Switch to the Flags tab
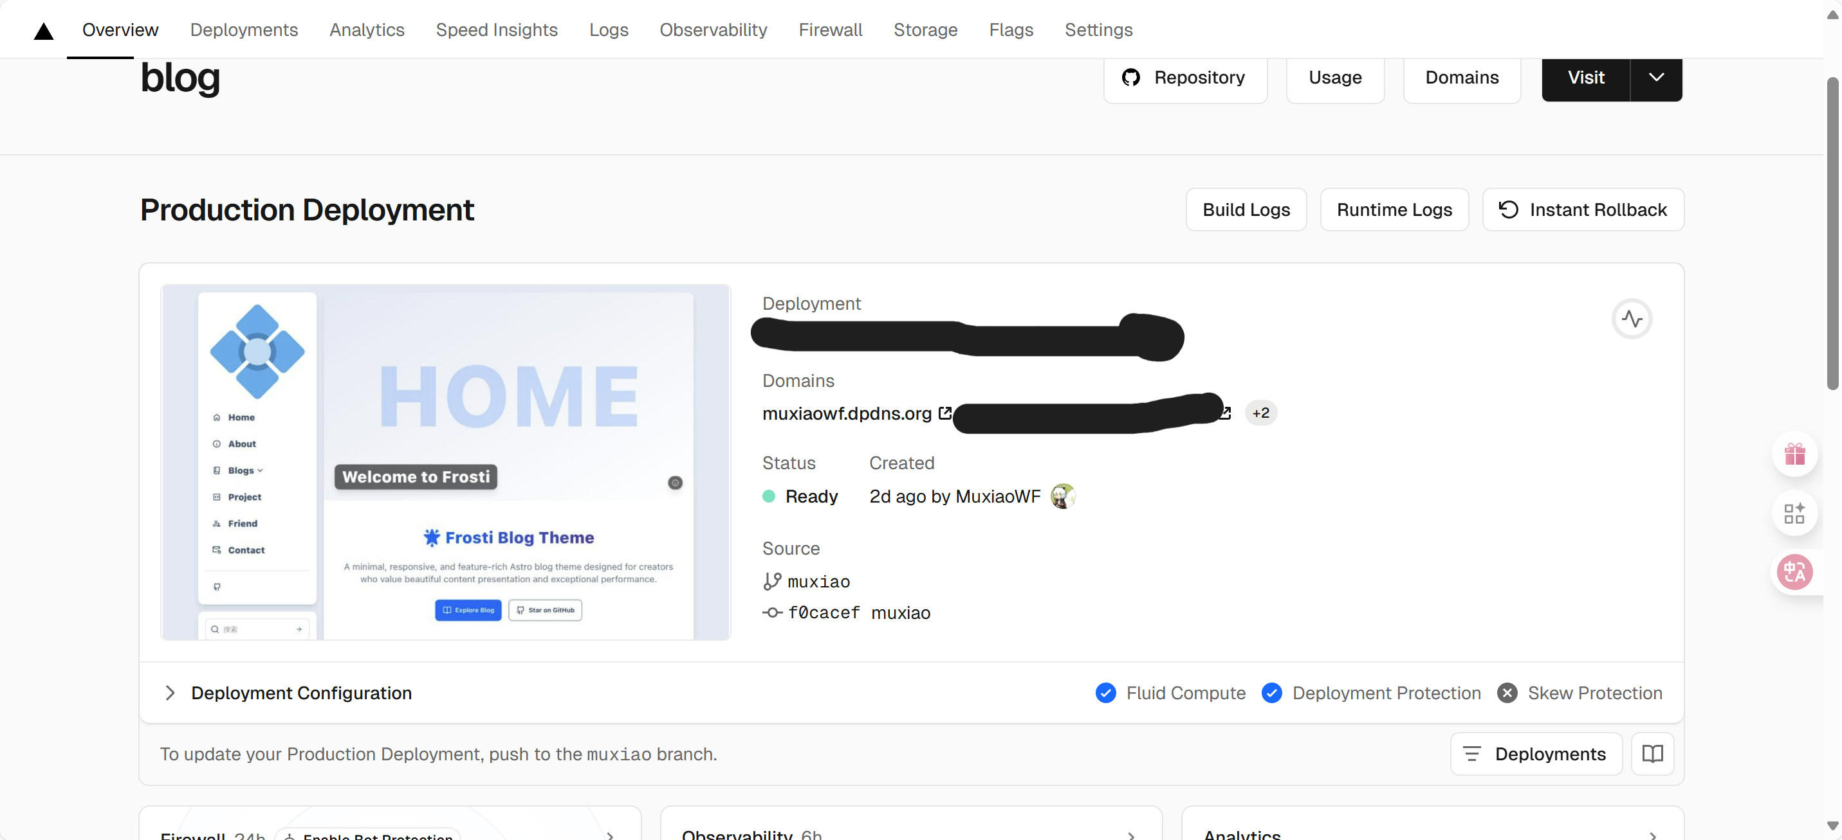The height and width of the screenshot is (840, 1842). tap(1011, 30)
